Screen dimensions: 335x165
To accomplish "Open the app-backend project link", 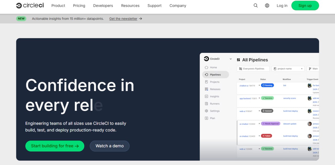I will pyautogui.click(x=245, y=99).
